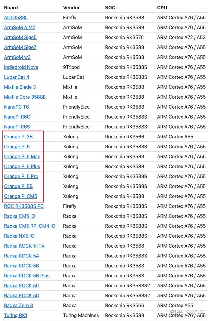
Task: Open the Mixtile Blade 3 link
Action: click(x=20, y=87)
